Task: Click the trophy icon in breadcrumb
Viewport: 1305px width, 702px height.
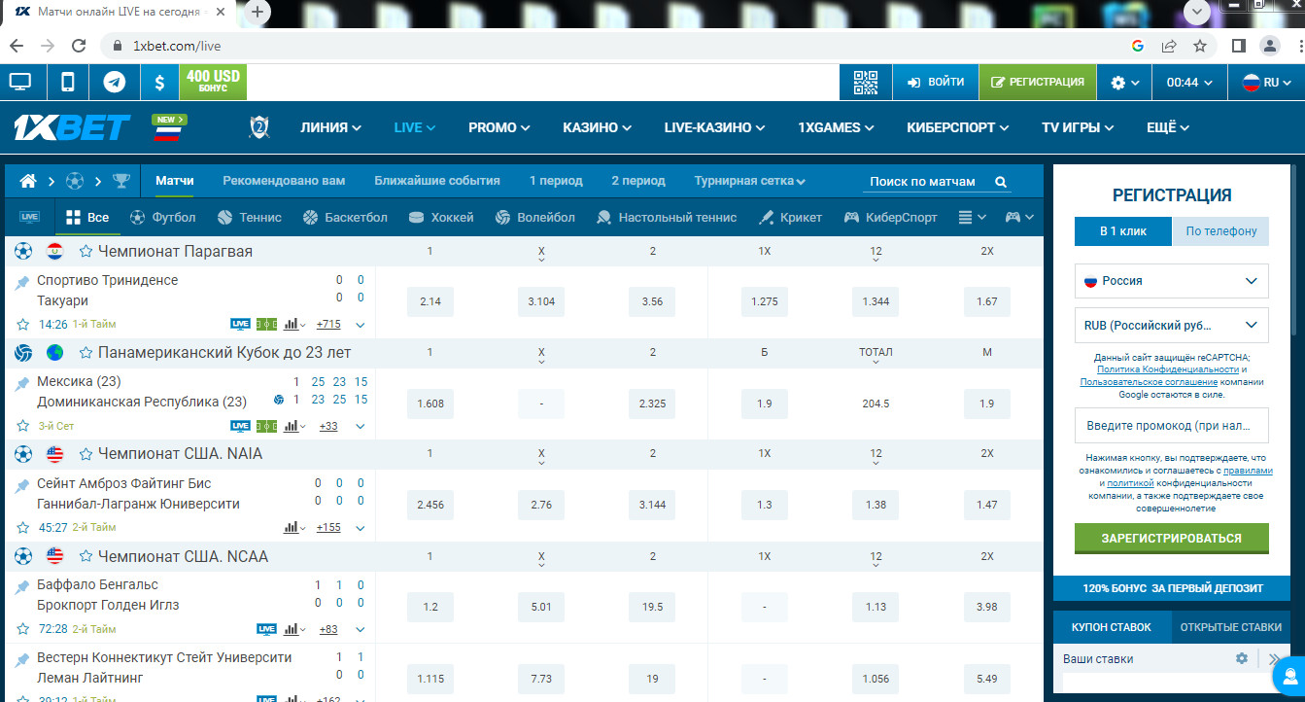Action: click(121, 181)
